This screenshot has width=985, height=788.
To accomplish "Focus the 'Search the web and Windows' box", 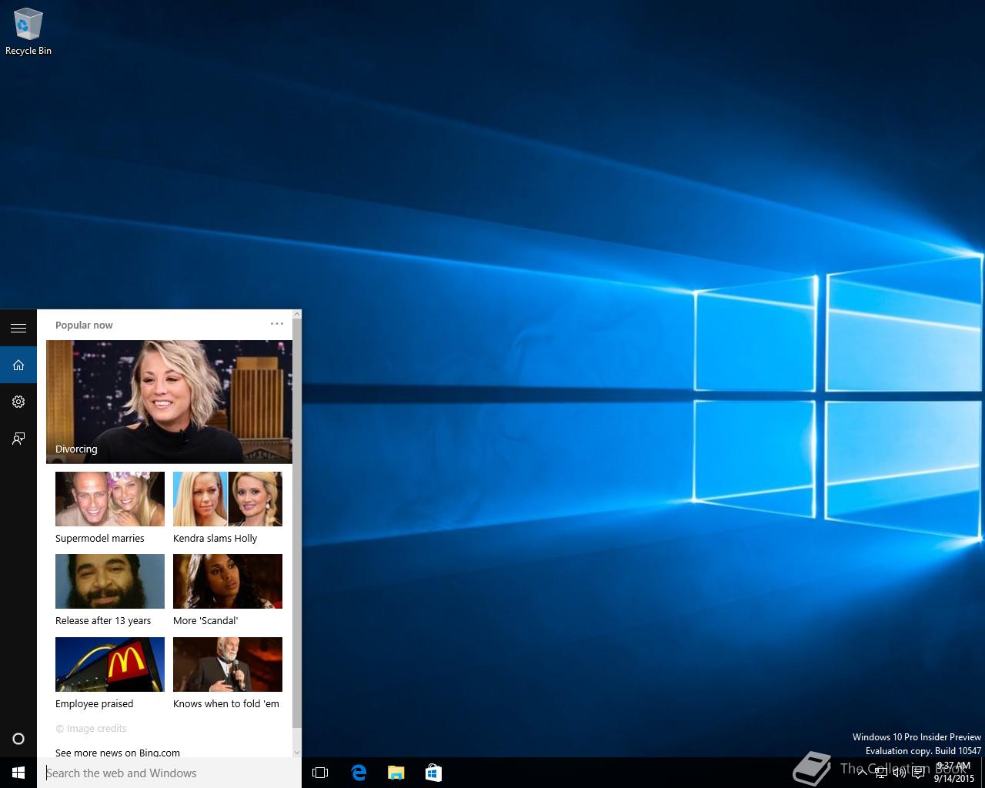I will click(x=169, y=773).
